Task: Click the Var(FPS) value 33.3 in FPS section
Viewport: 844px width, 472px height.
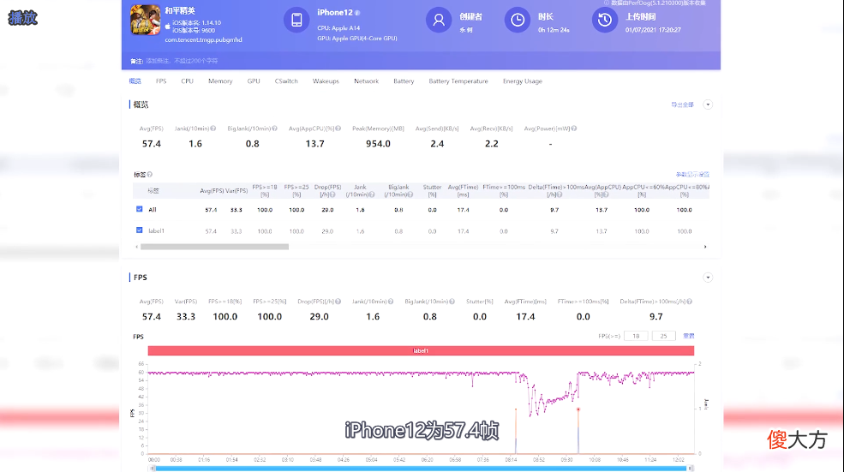Action: 186,316
